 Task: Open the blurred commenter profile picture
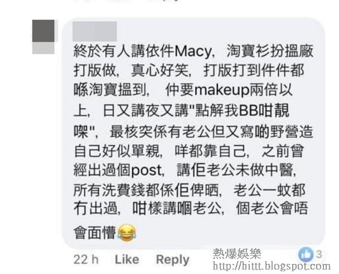click(43, 37)
